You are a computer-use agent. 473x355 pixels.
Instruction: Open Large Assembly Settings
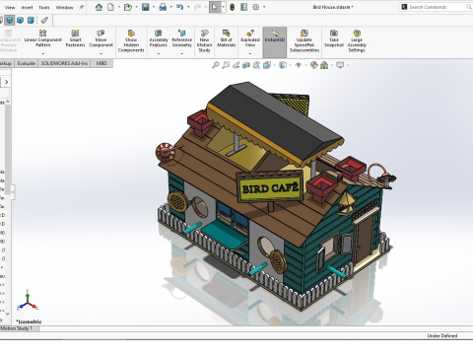(x=357, y=40)
